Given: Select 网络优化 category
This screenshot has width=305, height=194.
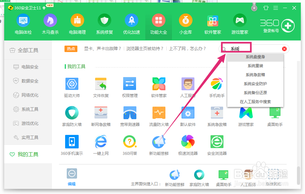Looking at the screenshot, I should click(28, 95).
